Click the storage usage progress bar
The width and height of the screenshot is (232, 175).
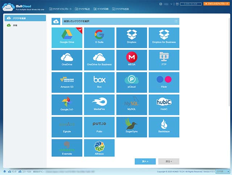click(191, 4)
